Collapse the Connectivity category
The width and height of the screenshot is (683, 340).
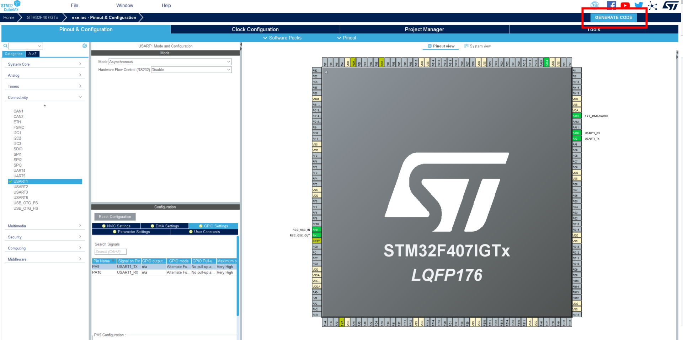[x=45, y=97]
